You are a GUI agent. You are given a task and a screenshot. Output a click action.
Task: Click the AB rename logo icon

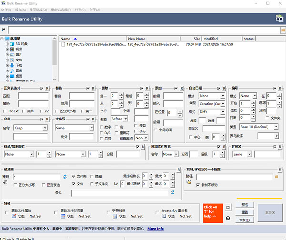tap(279, 19)
